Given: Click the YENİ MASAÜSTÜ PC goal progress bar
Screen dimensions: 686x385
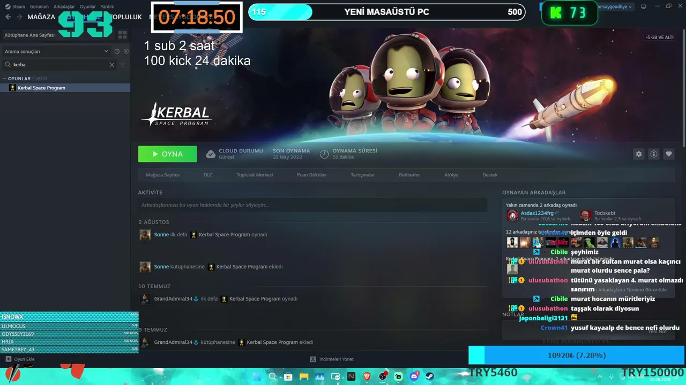Looking at the screenshot, I should [387, 12].
